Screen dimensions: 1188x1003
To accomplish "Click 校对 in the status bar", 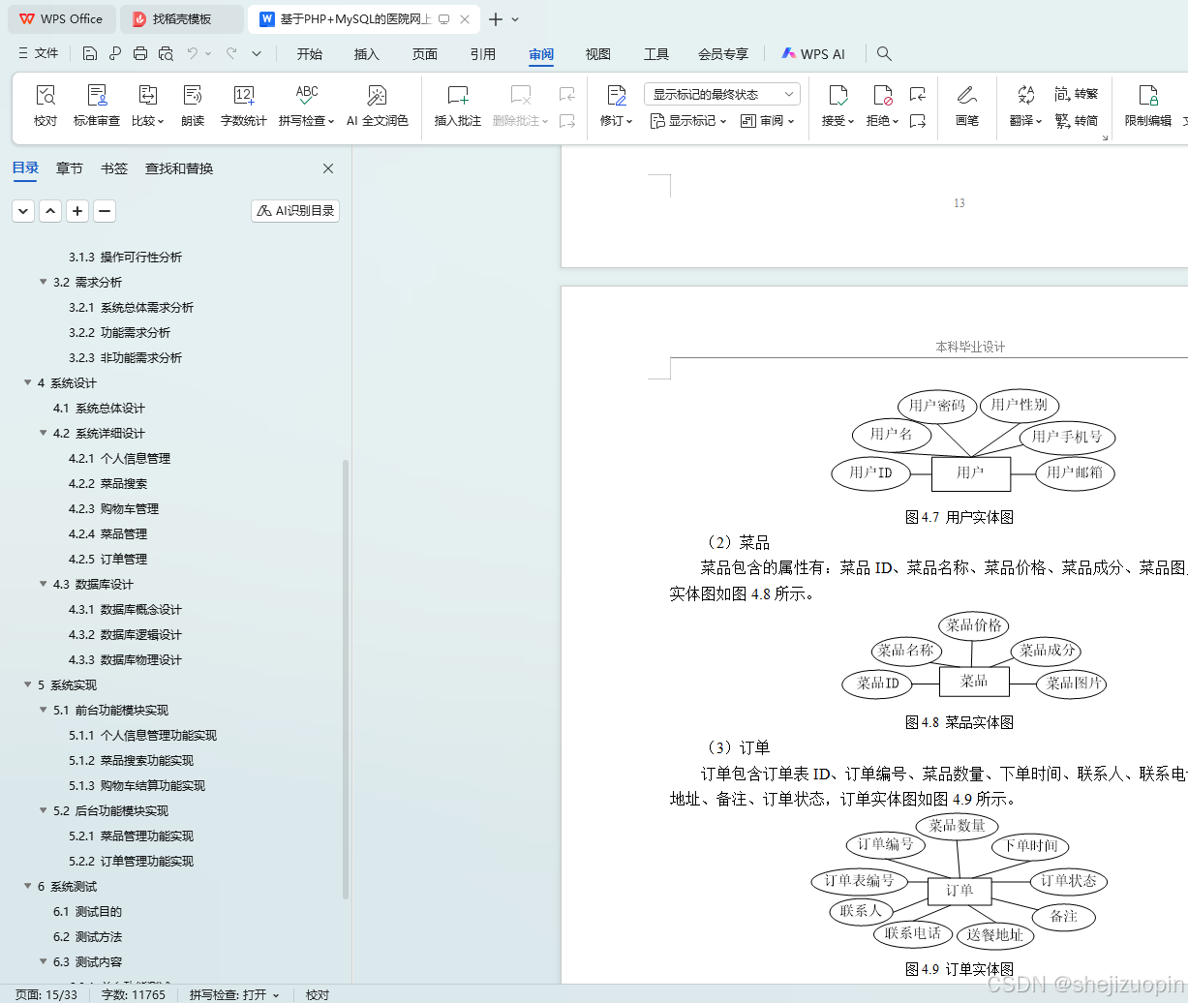I will [x=318, y=994].
